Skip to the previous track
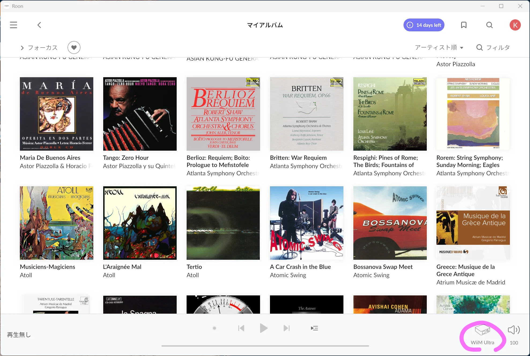This screenshot has width=530, height=356. tap(241, 328)
